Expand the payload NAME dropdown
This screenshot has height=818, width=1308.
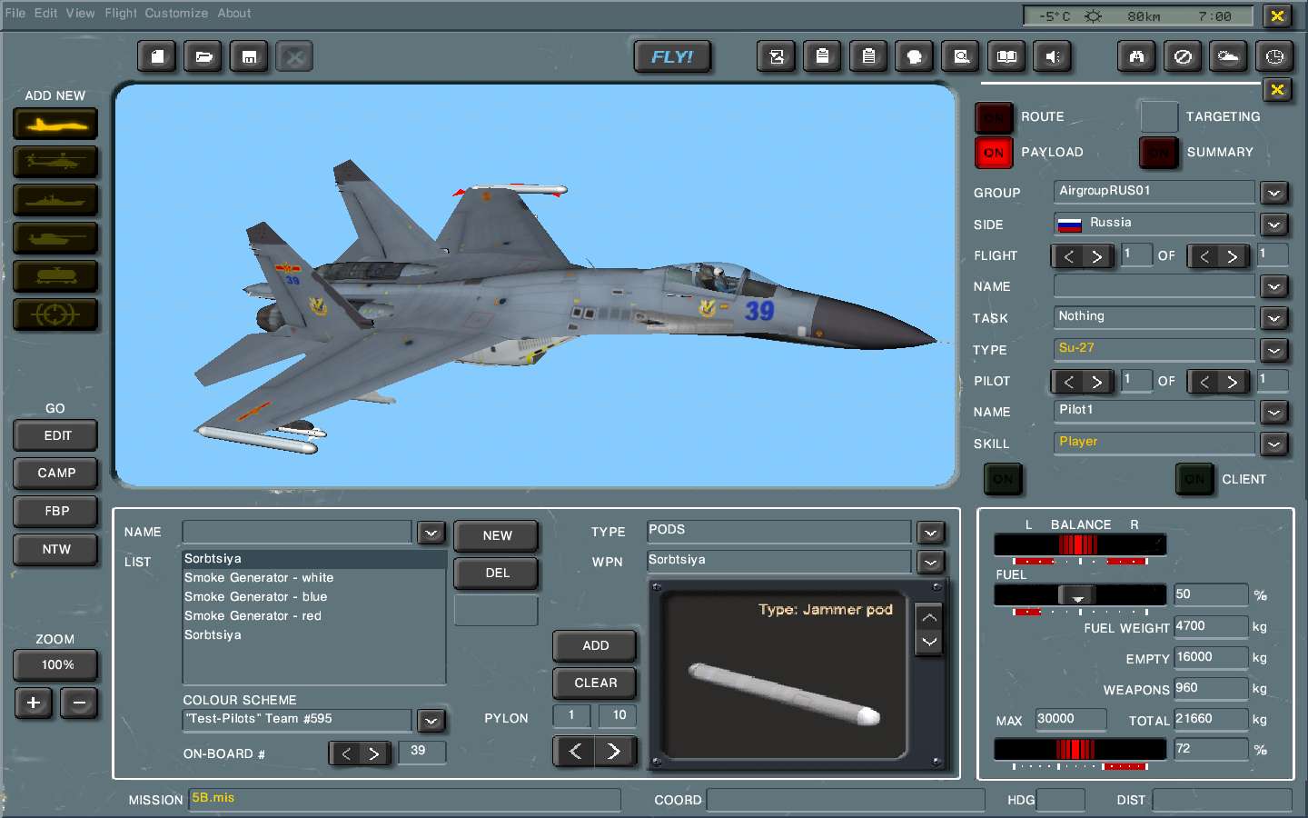(x=431, y=533)
